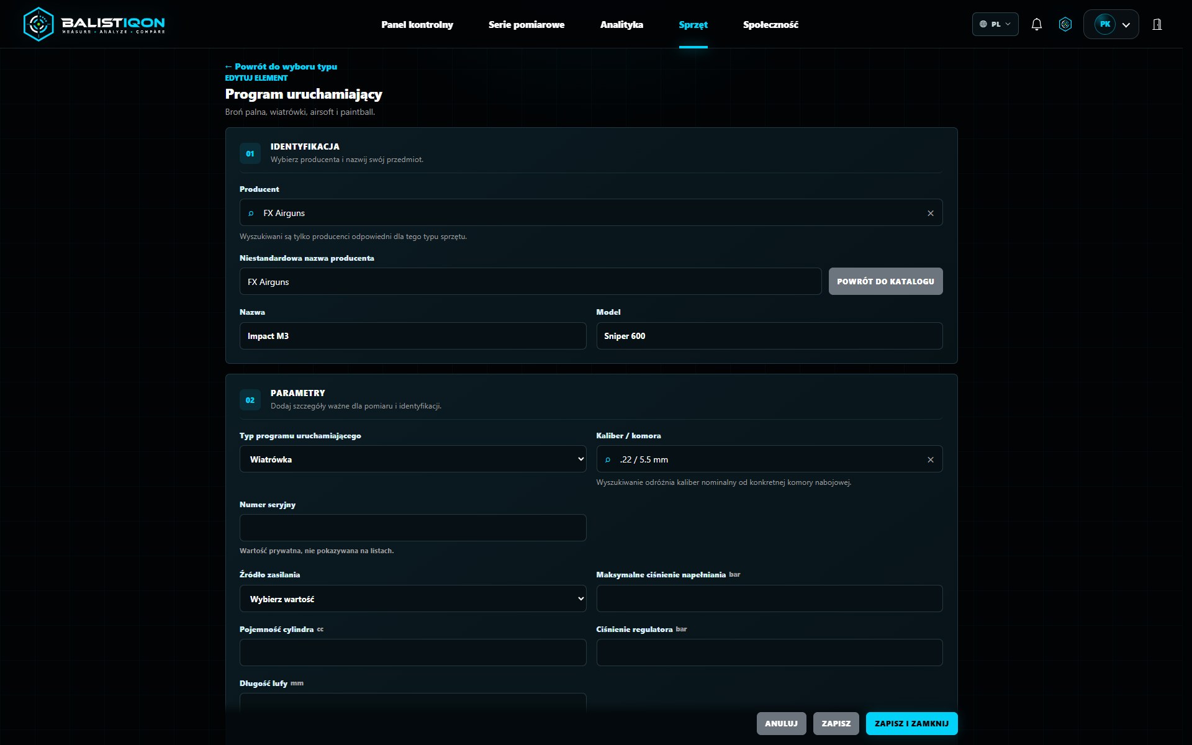Clear the Kaliber / komora value
Image resolution: width=1192 pixels, height=745 pixels.
(931, 459)
